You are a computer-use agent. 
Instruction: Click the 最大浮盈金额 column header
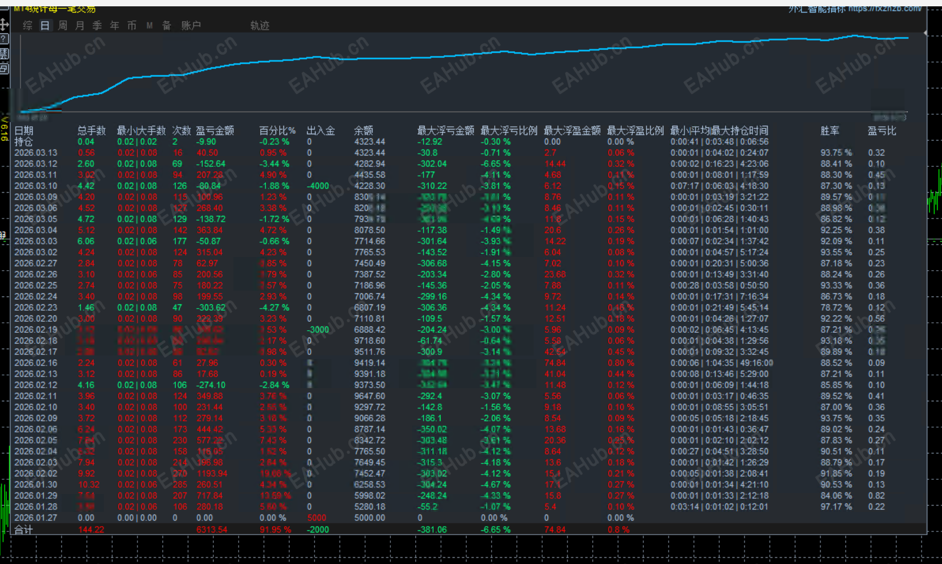572,131
